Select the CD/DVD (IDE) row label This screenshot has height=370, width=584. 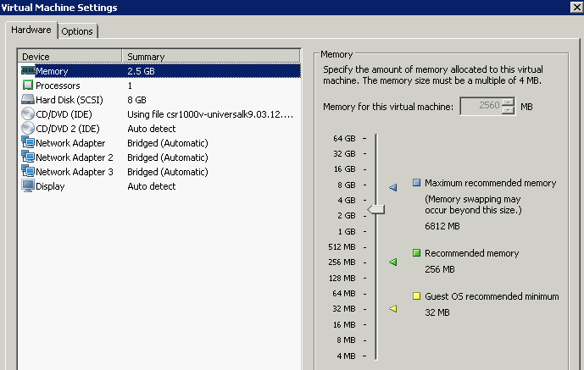[64, 114]
